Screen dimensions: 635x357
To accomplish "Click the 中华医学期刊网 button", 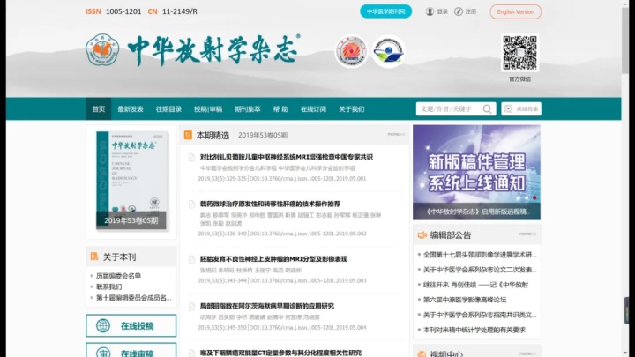I will 385,11.
